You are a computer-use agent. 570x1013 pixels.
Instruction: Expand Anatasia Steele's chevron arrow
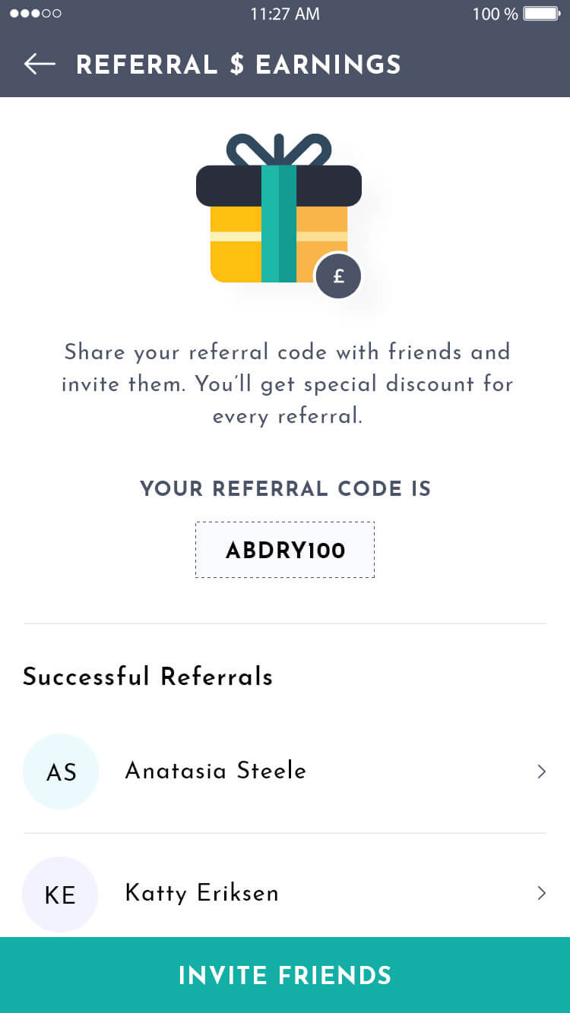(541, 772)
